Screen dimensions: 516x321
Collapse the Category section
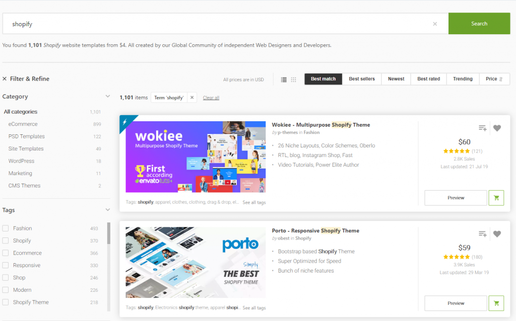[108, 96]
